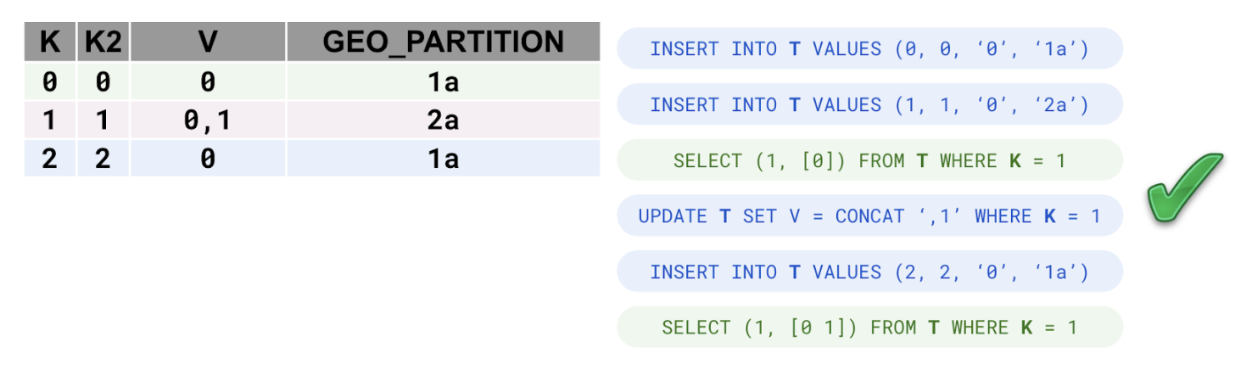The height and width of the screenshot is (375, 1235).
Task: Click the V cell showing 0,1
Action: pyautogui.click(x=208, y=120)
